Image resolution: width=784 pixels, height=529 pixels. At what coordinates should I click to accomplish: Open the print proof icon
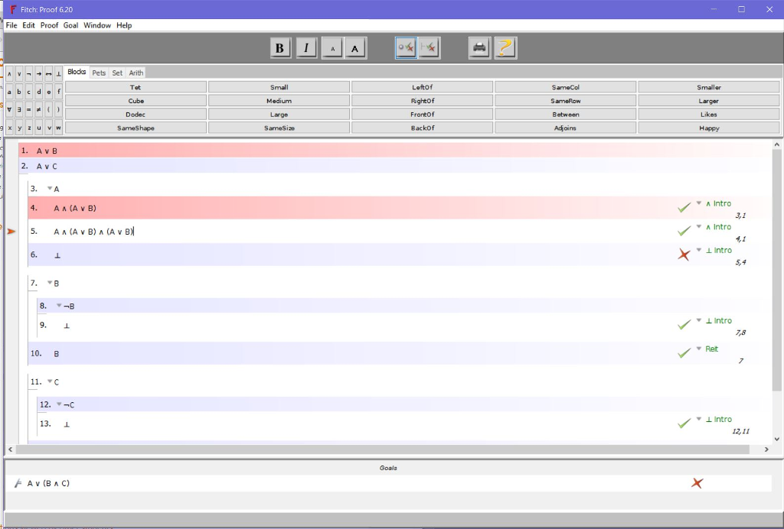[479, 47]
